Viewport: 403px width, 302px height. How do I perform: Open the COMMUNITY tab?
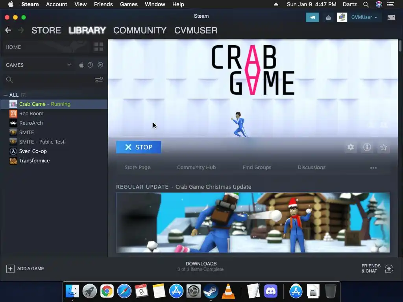point(140,30)
